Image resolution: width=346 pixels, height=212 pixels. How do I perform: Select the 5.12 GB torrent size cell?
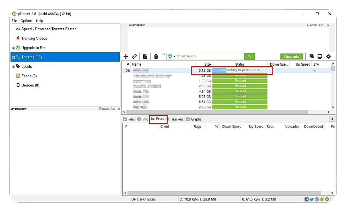point(205,70)
